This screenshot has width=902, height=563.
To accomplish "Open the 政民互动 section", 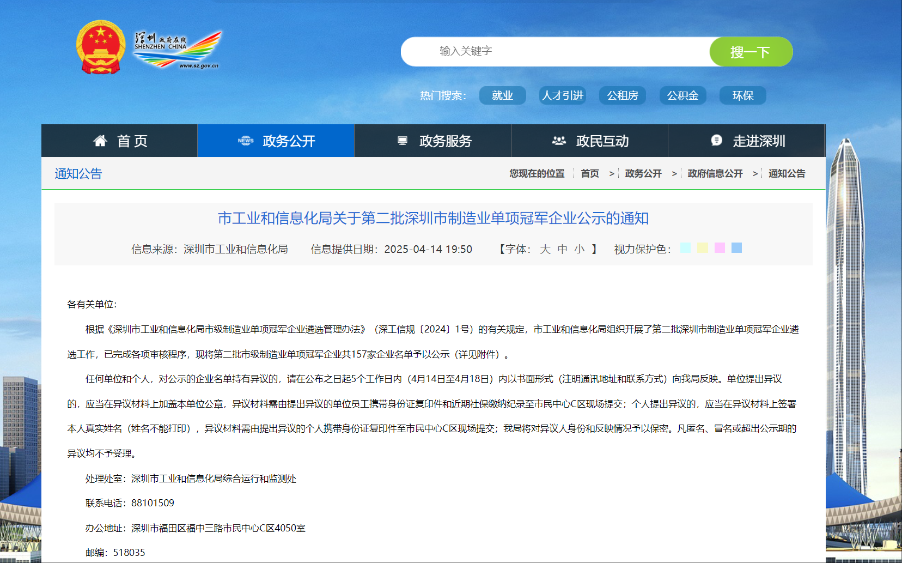I will click(602, 140).
